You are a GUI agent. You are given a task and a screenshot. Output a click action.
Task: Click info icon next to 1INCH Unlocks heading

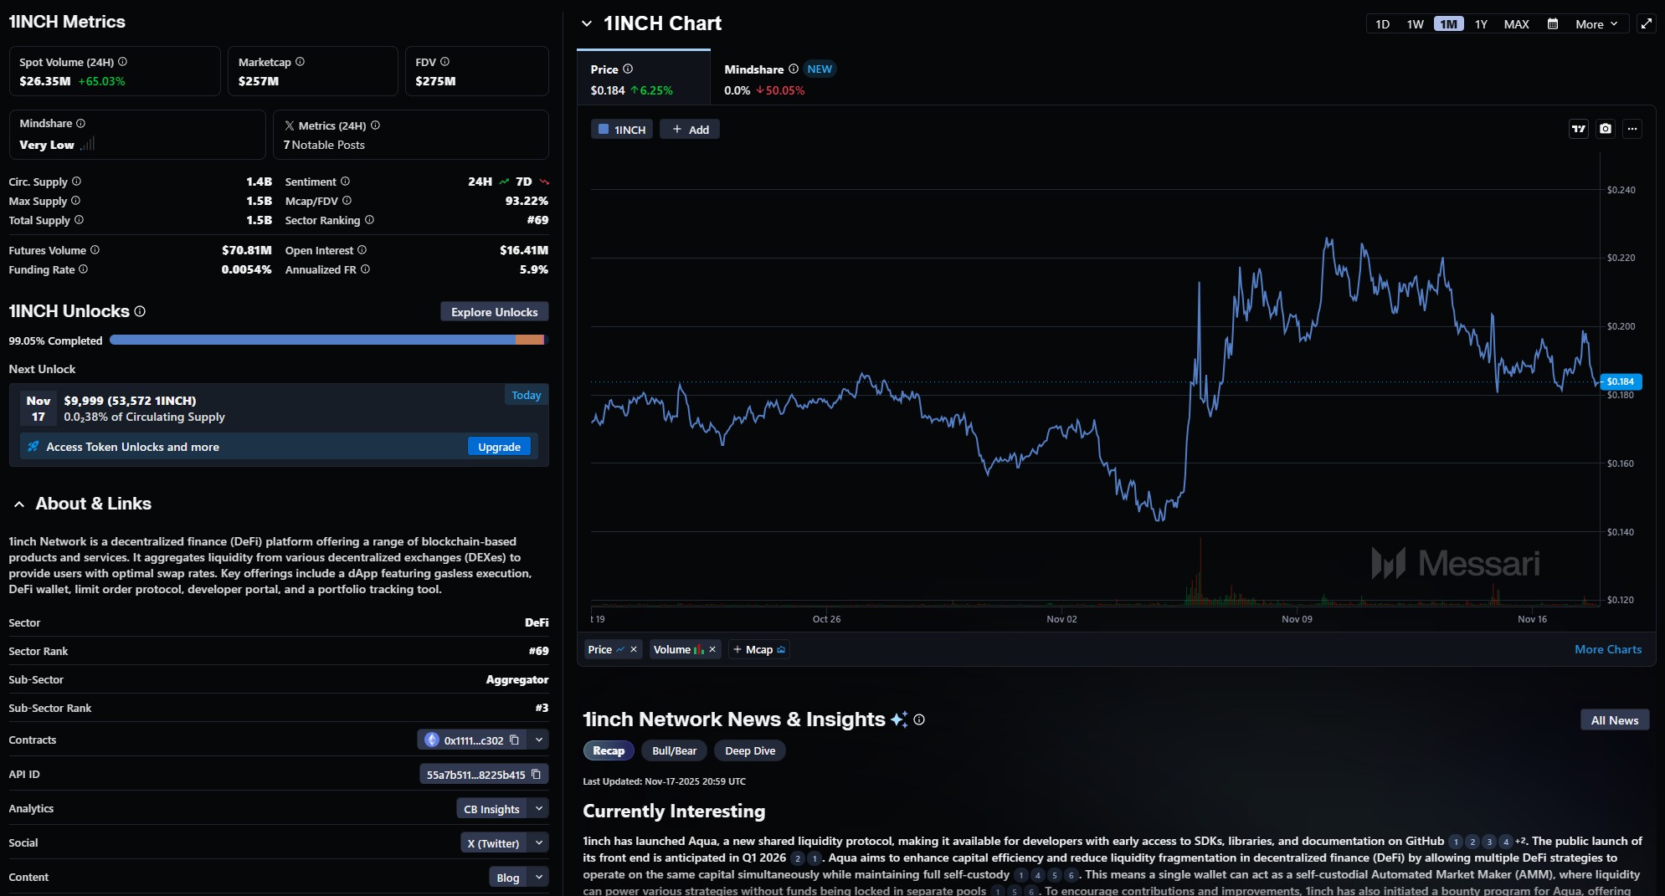(x=141, y=311)
